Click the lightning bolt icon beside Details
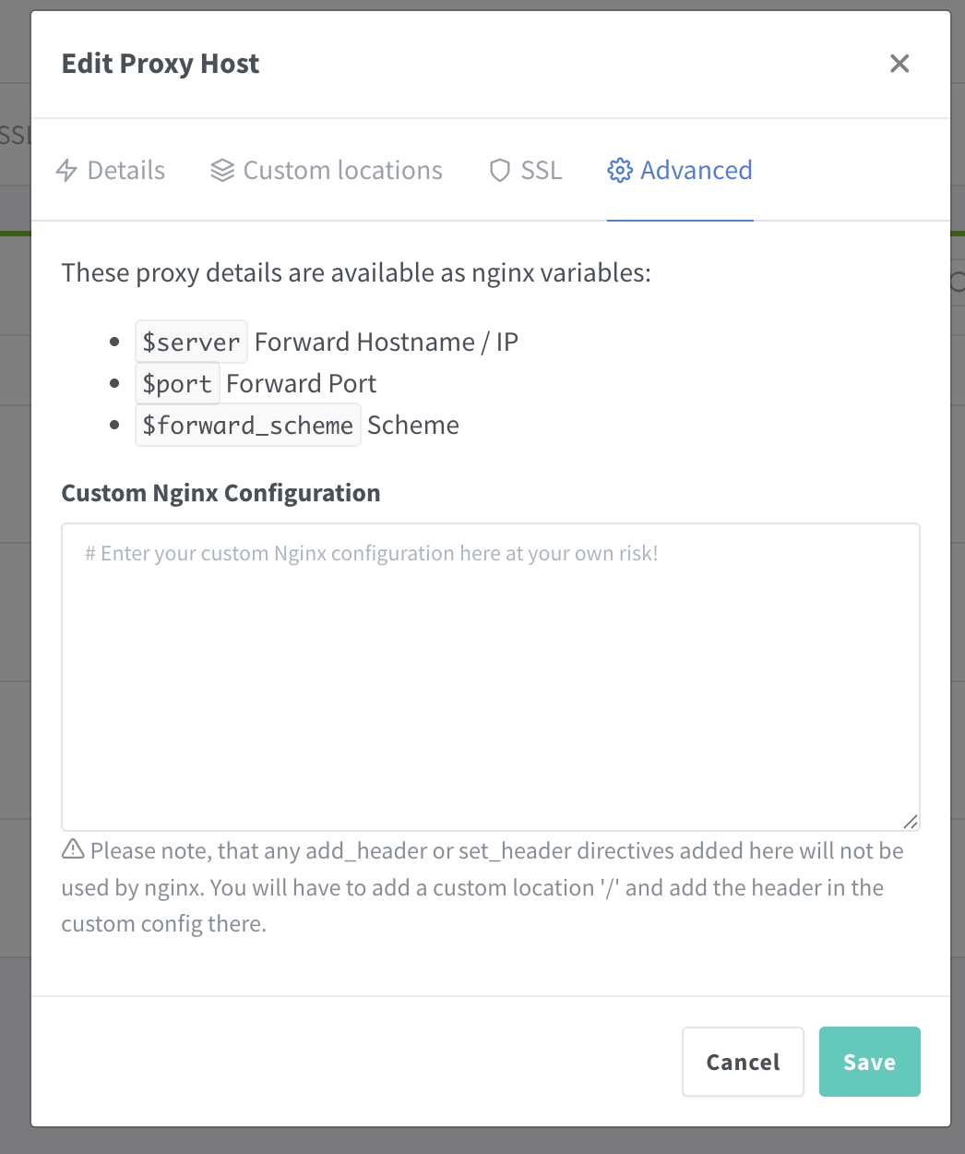 click(66, 171)
